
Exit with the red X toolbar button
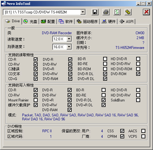pos(146,12)
